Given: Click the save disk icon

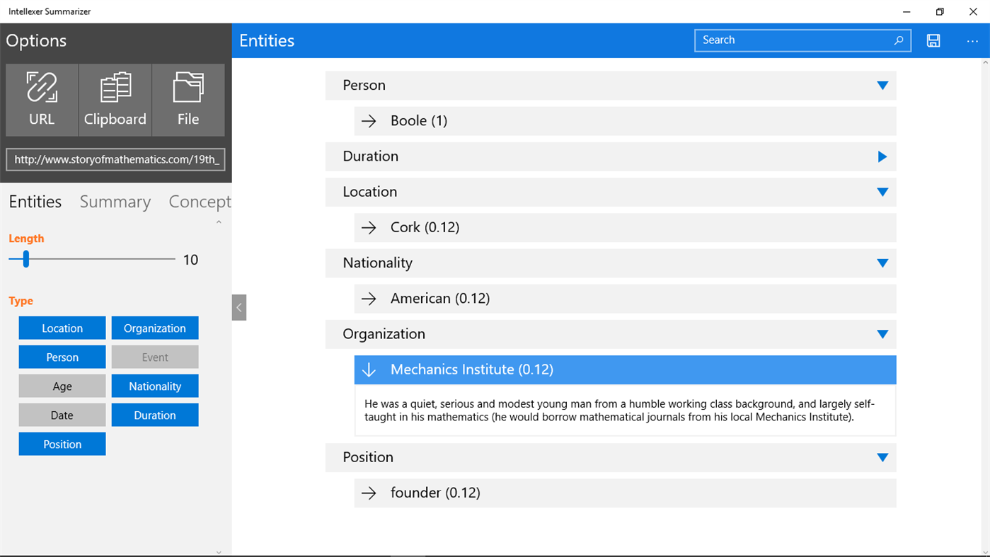Looking at the screenshot, I should (x=933, y=40).
